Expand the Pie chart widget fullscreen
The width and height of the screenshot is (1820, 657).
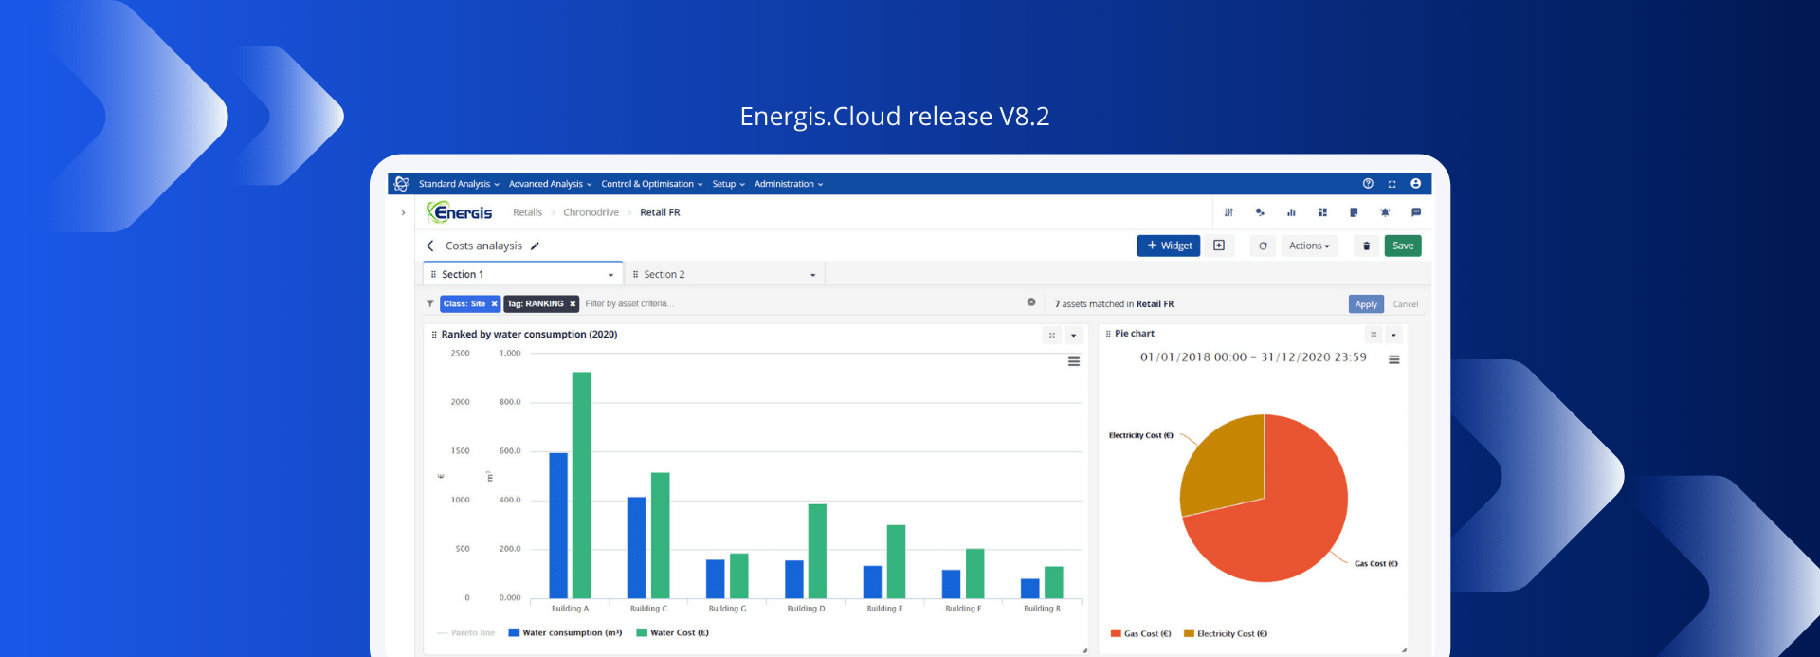click(x=1374, y=335)
